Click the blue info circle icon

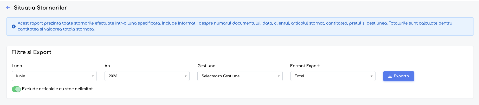(x=14, y=26)
